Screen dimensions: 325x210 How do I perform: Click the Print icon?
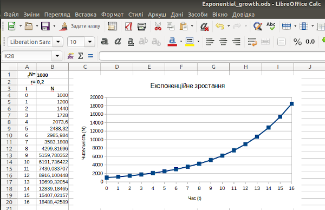coord(142,27)
